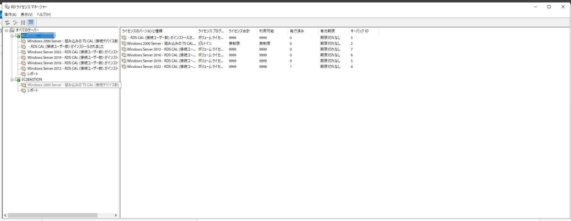The width and height of the screenshot is (571, 221).
Task: Click the tree pane horizontal scrollbar thumb
Action: tap(52, 215)
